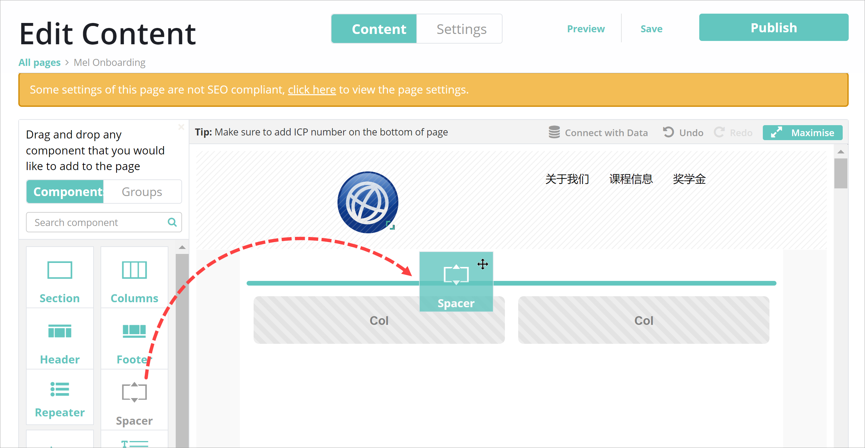The image size is (865, 448).
Task: Switch to the Settings tab
Action: (461, 29)
